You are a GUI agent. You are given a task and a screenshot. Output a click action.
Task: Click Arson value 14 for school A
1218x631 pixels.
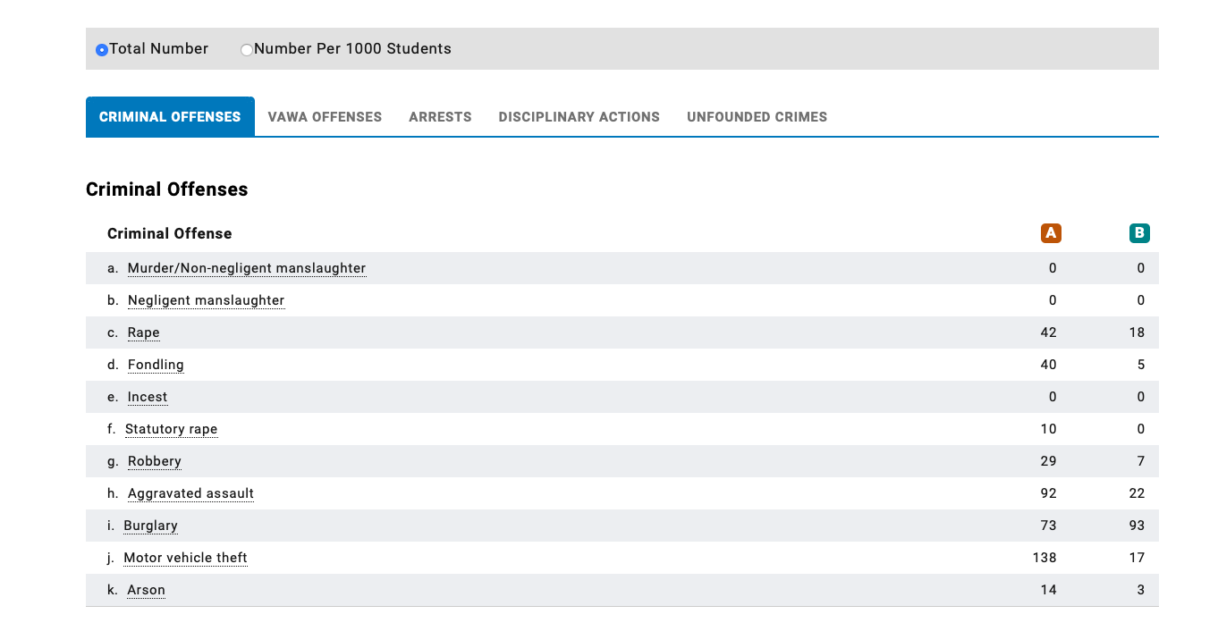[x=1049, y=590]
